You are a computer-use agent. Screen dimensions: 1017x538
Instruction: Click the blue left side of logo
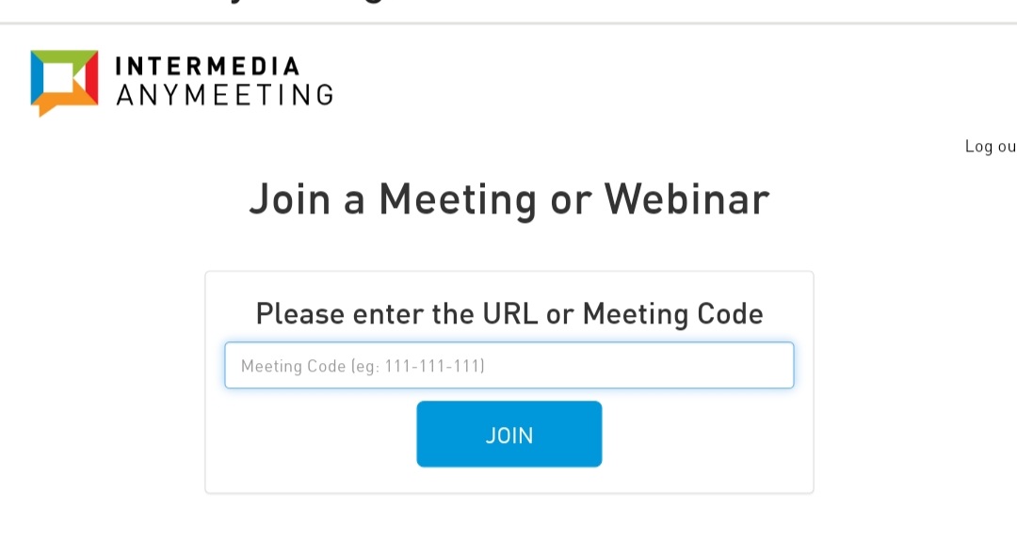(x=37, y=79)
